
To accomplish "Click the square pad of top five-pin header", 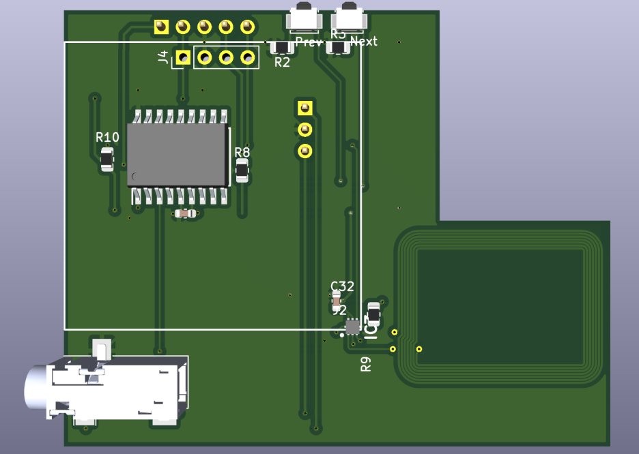I will (x=161, y=27).
